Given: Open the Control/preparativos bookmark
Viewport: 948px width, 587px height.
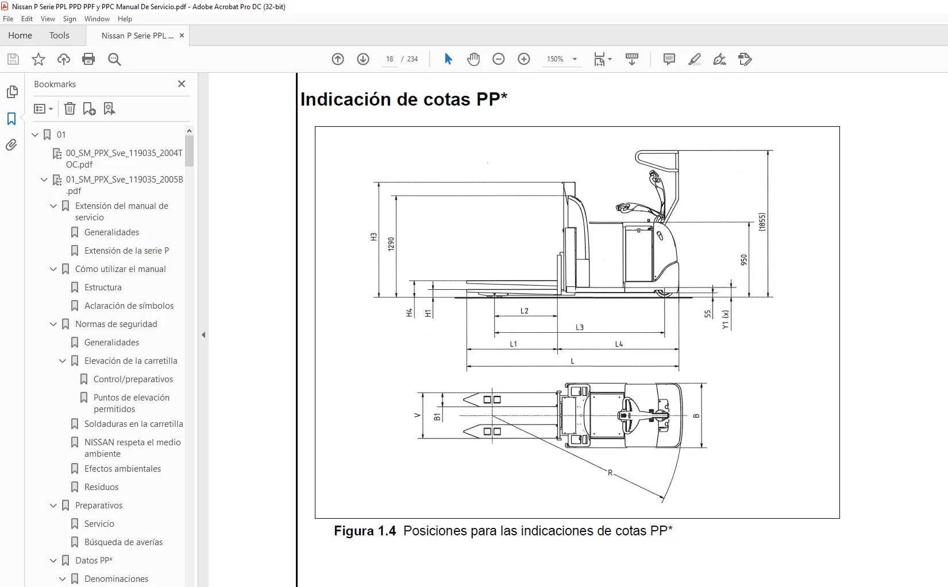Looking at the screenshot, I should 133,379.
